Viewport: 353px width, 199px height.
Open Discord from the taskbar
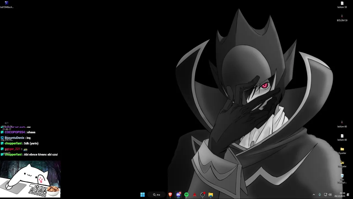[178, 195]
